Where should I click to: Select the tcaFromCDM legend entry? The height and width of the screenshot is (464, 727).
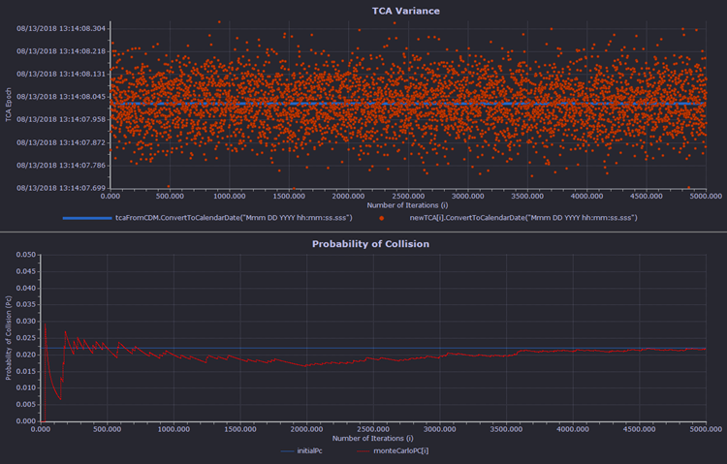[x=234, y=217]
